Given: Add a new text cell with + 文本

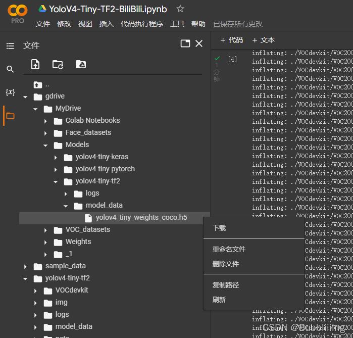Looking at the screenshot, I should pos(264,40).
